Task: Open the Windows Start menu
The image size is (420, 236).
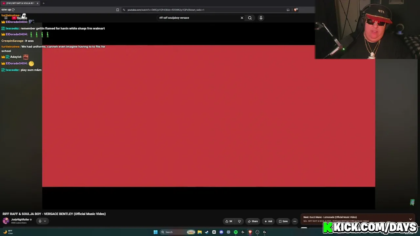Action: pyautogui.click(x=156, y=232)
